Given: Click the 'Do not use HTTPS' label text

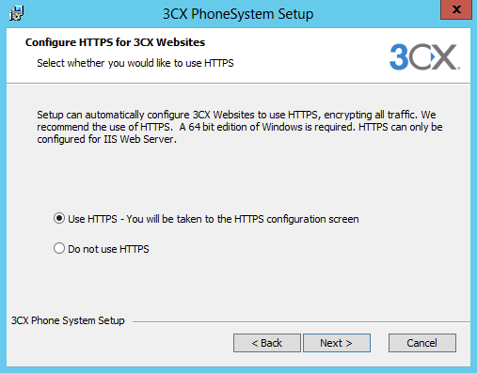Looking at the screenshot, I should click(108, 249).
